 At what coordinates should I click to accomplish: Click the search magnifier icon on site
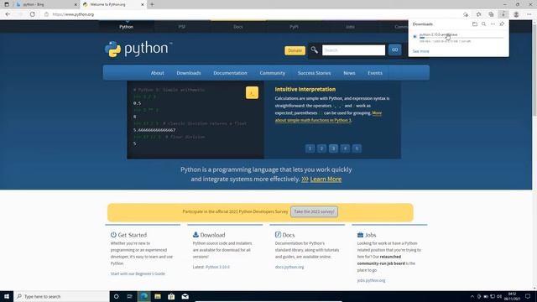[314, 50]
